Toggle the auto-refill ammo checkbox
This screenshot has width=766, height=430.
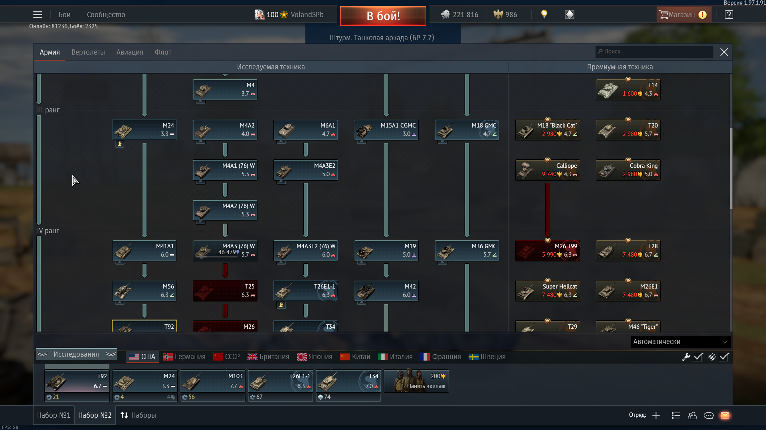(x=724, y=357)
